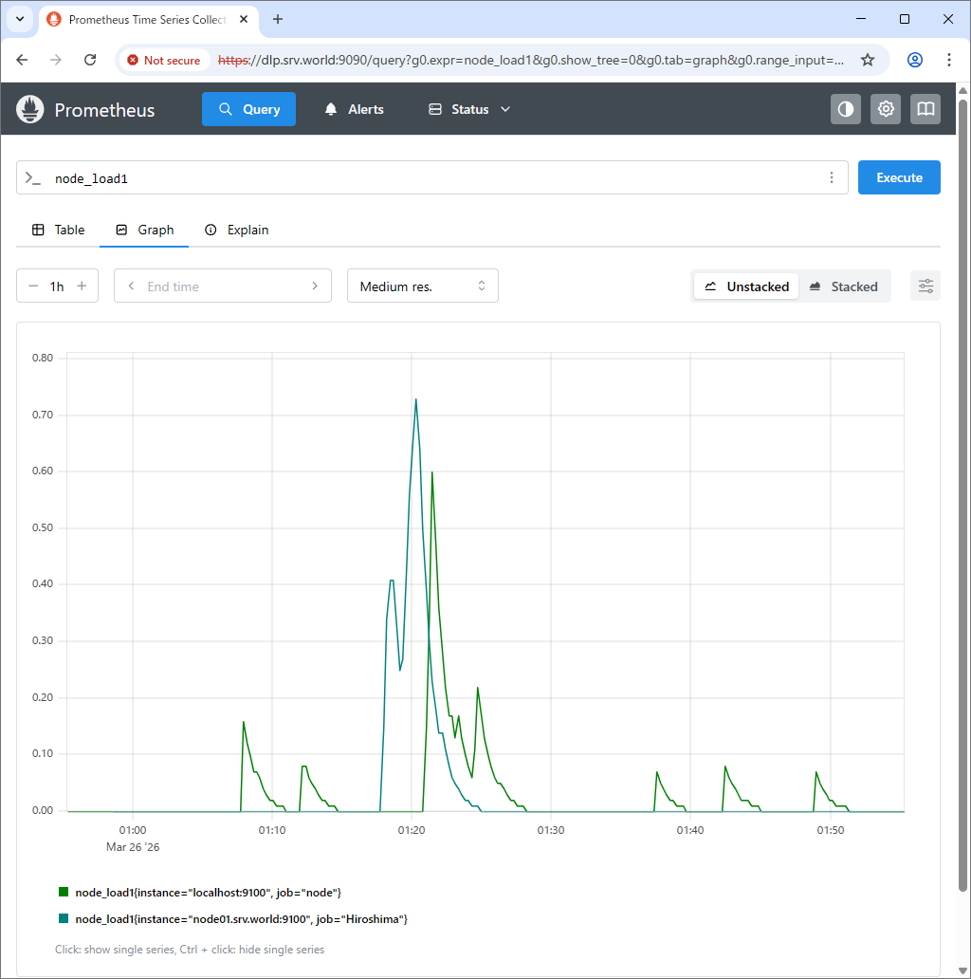Increase the range with the plus icon
The height and width of the screenshot is (979, 971).
(x=82, y=286)
